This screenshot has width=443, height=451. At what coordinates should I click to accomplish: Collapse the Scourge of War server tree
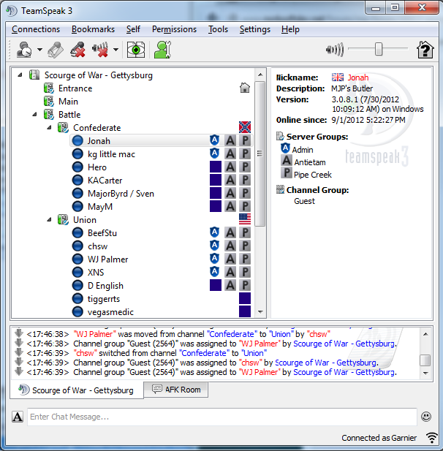(x=20, y=75)
